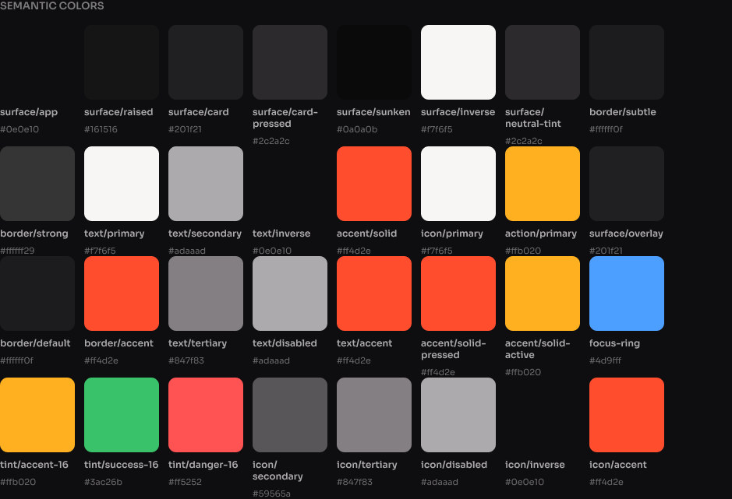Select the #0a0a0b hex code
This screenshot has height=499, width=732.
[357, 129]
